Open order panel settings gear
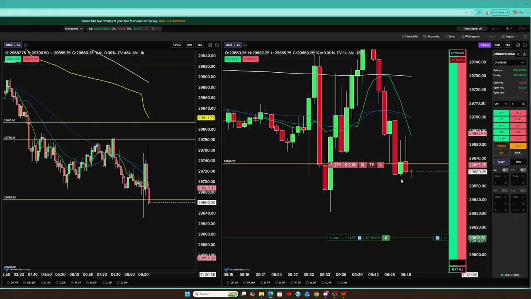The width and height of the screenshot is (531, 299). pyautogui.click(x=524, y=54)
